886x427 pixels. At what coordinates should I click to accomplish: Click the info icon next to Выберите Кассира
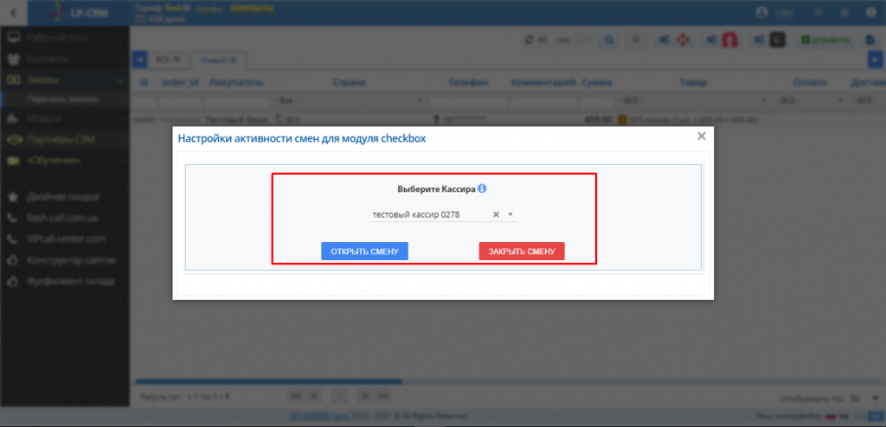[482, 188]
